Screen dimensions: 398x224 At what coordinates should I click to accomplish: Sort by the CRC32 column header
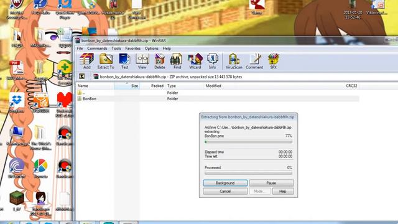pyautogui.click(x=351, y=86)
